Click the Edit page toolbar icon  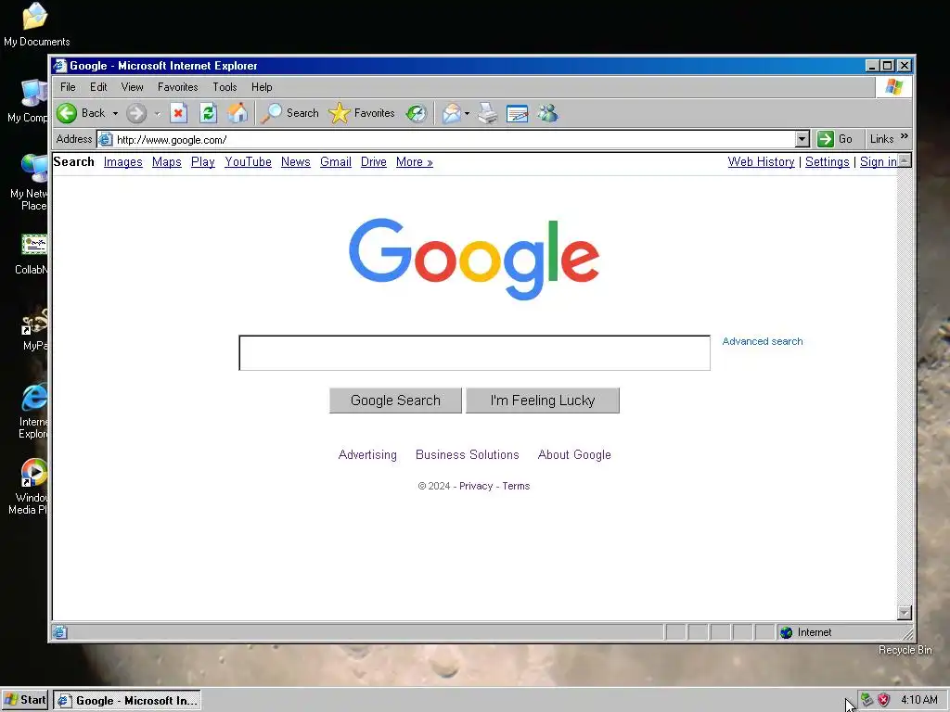click(x=517, y=113)
